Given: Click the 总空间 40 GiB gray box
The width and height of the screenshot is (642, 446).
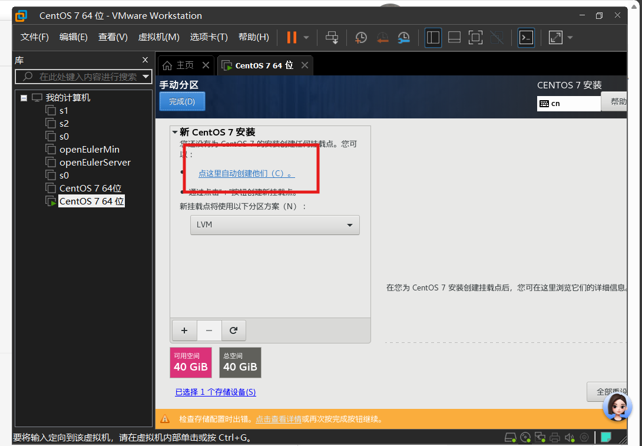Looking at the screenshot, I should (240, 362).
